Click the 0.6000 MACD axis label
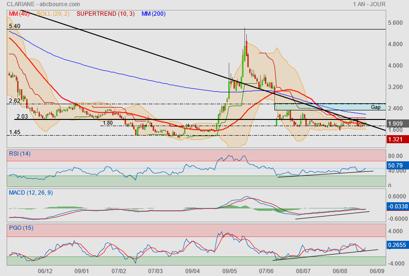 point(397,197)
